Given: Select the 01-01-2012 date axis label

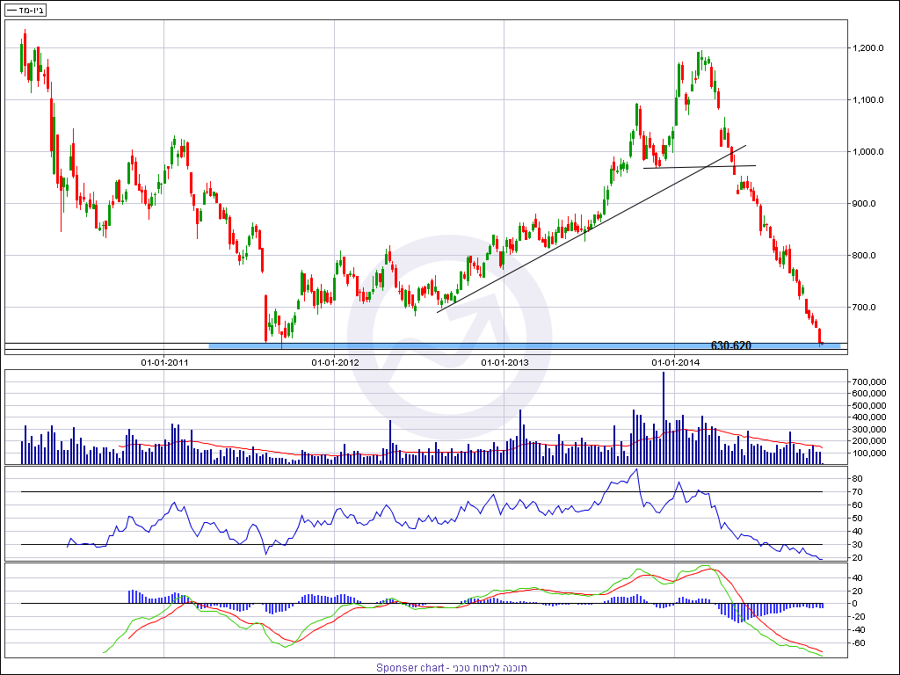Looking at the screenshot, I should point(335,361).
